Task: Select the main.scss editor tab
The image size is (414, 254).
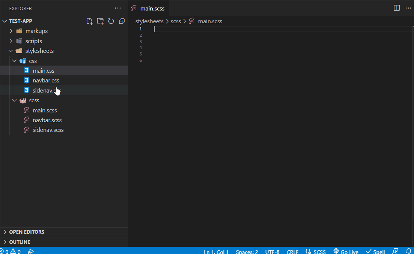Action: 148,8
